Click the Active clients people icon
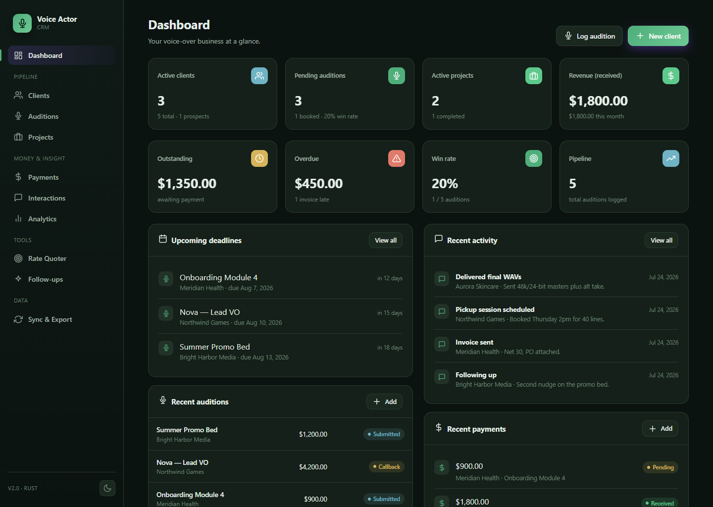Image resolution: width=713 pixels, height=507 pixels. click(x=259, y=76)
